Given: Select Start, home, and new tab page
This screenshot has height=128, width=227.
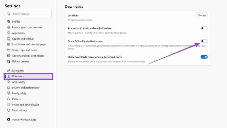Looking at the screenshot, I should pyautogui.click(x=29, y=44).
